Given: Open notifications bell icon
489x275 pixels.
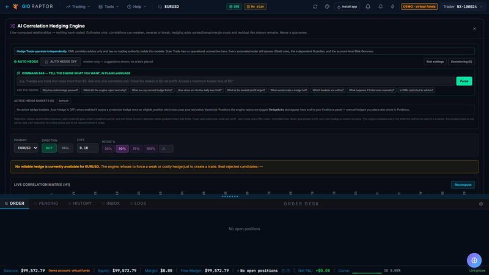Looking at the screenshot, I should pos(368,7).
